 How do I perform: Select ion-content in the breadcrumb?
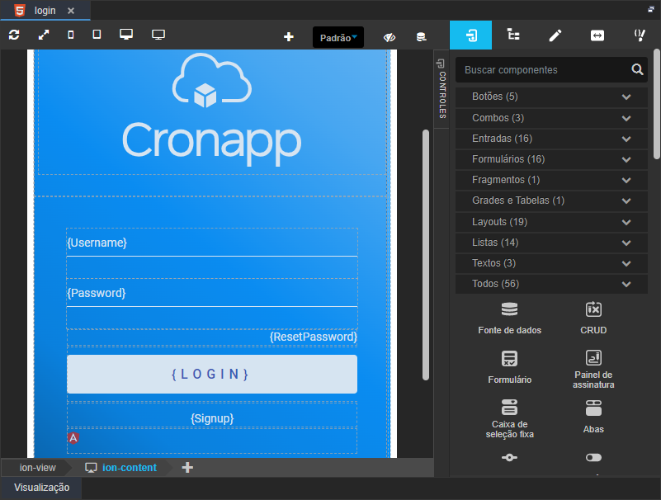(129, 468)
